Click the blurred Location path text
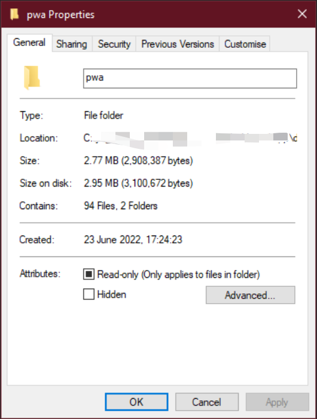Screen dimensions: 317x419 (x=190, y=139)
